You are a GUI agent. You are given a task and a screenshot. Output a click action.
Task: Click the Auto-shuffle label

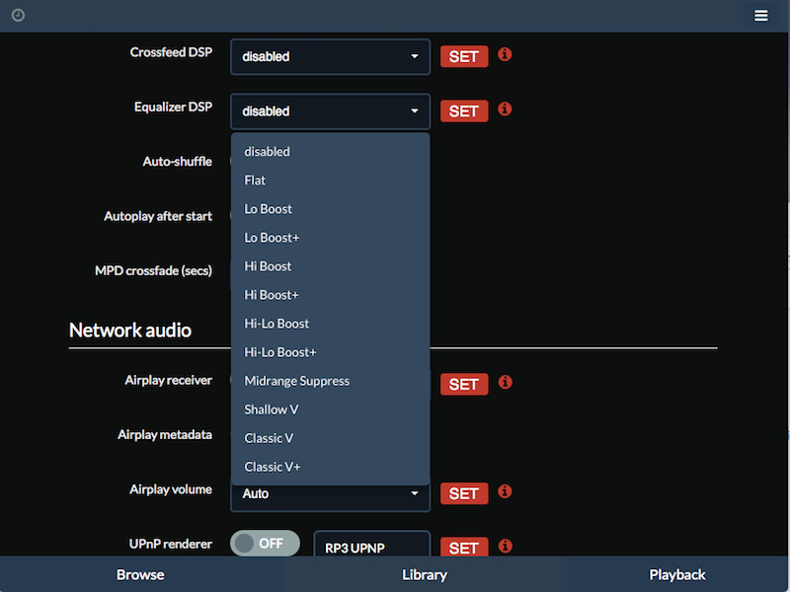[x=178, y=162]
